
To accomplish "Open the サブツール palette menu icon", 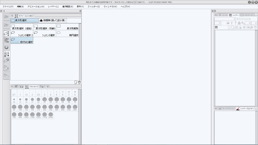I will point(12,16).
